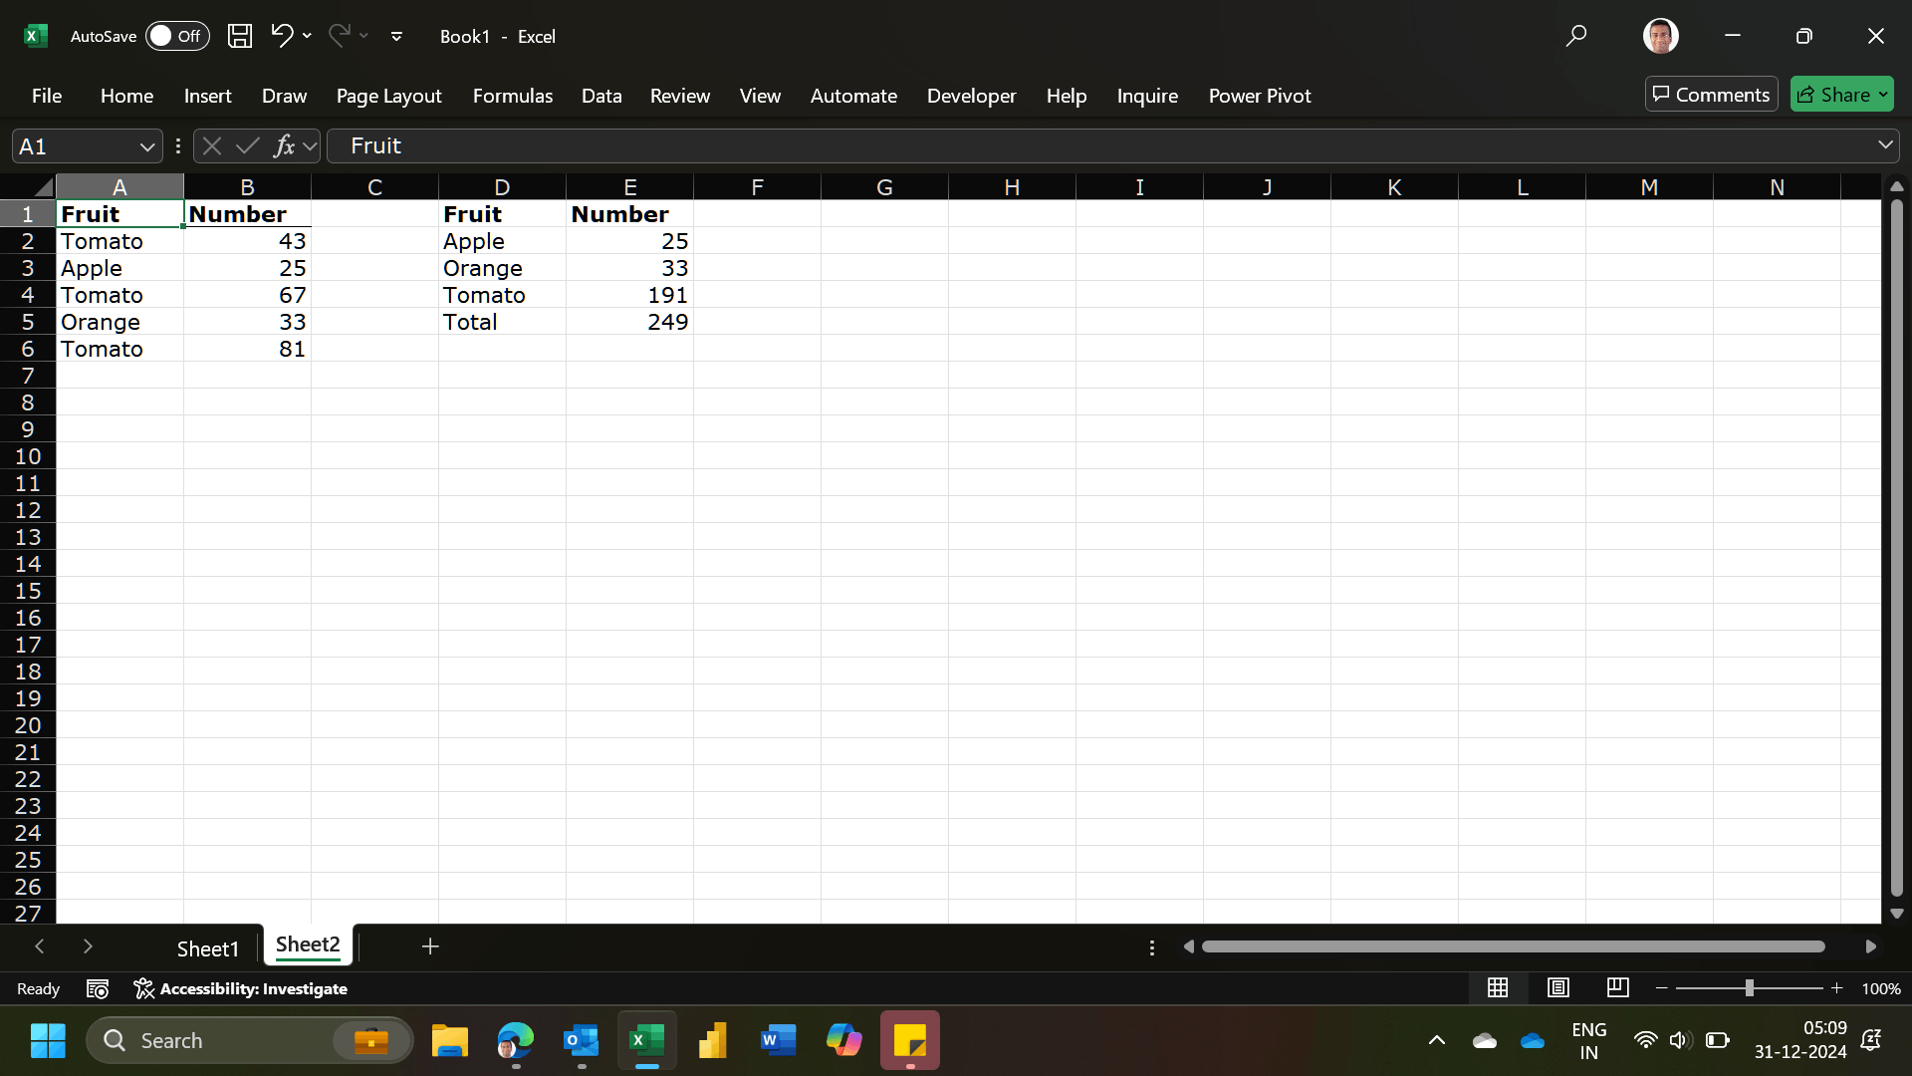Select Normal view button in status bar
The width and height of the screenshot is (1912, 1076).
[1498, 987]
